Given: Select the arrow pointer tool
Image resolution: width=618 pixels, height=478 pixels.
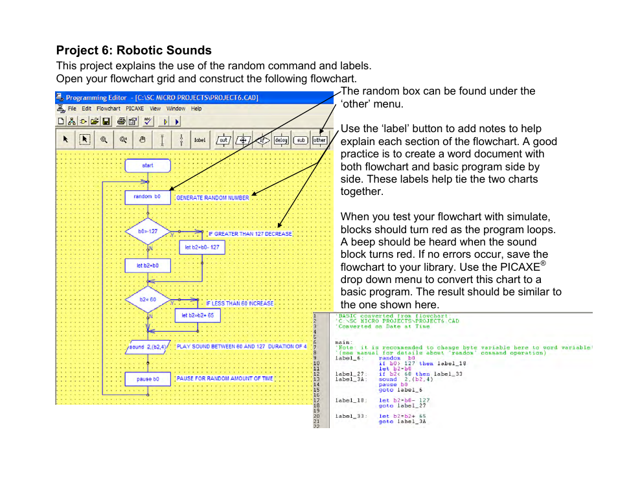Looking at the screenshot, I should (65, 139).
